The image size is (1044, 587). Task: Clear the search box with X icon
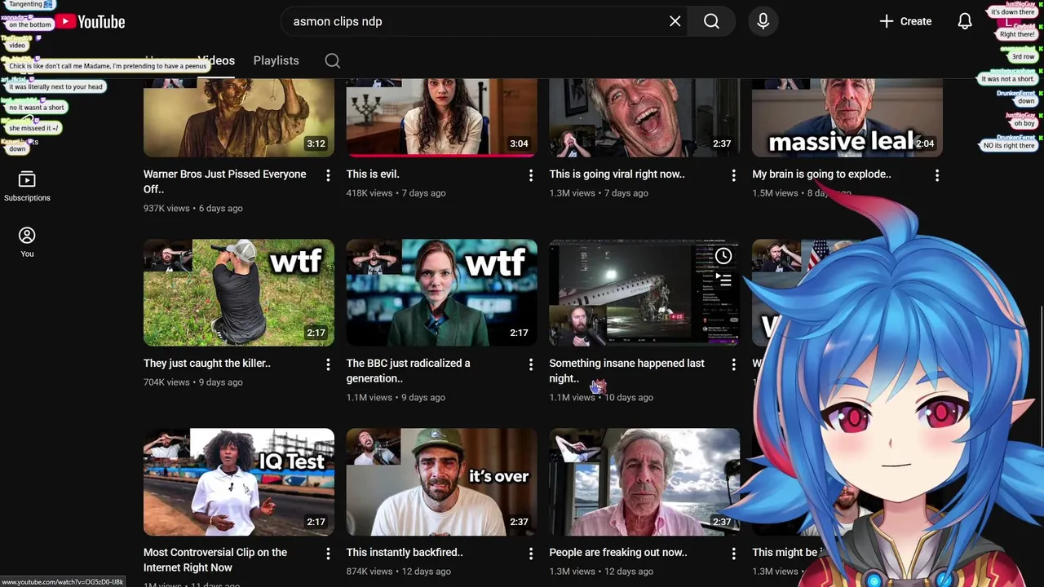click(675, 21)
